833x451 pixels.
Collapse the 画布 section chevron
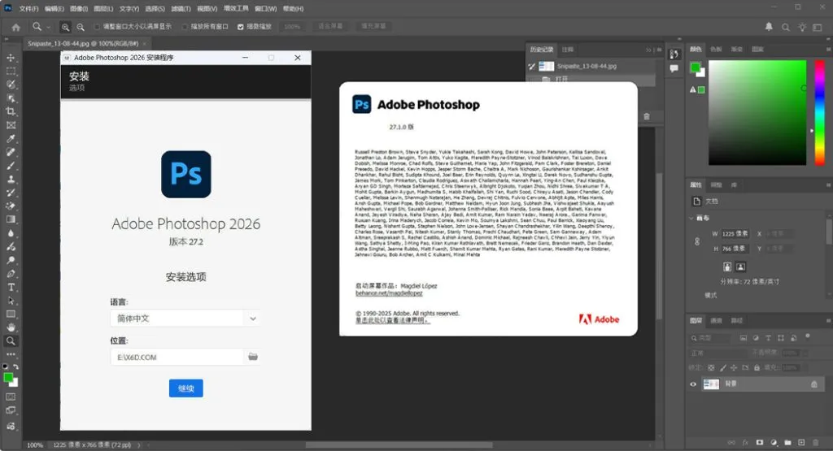[691, 218]
